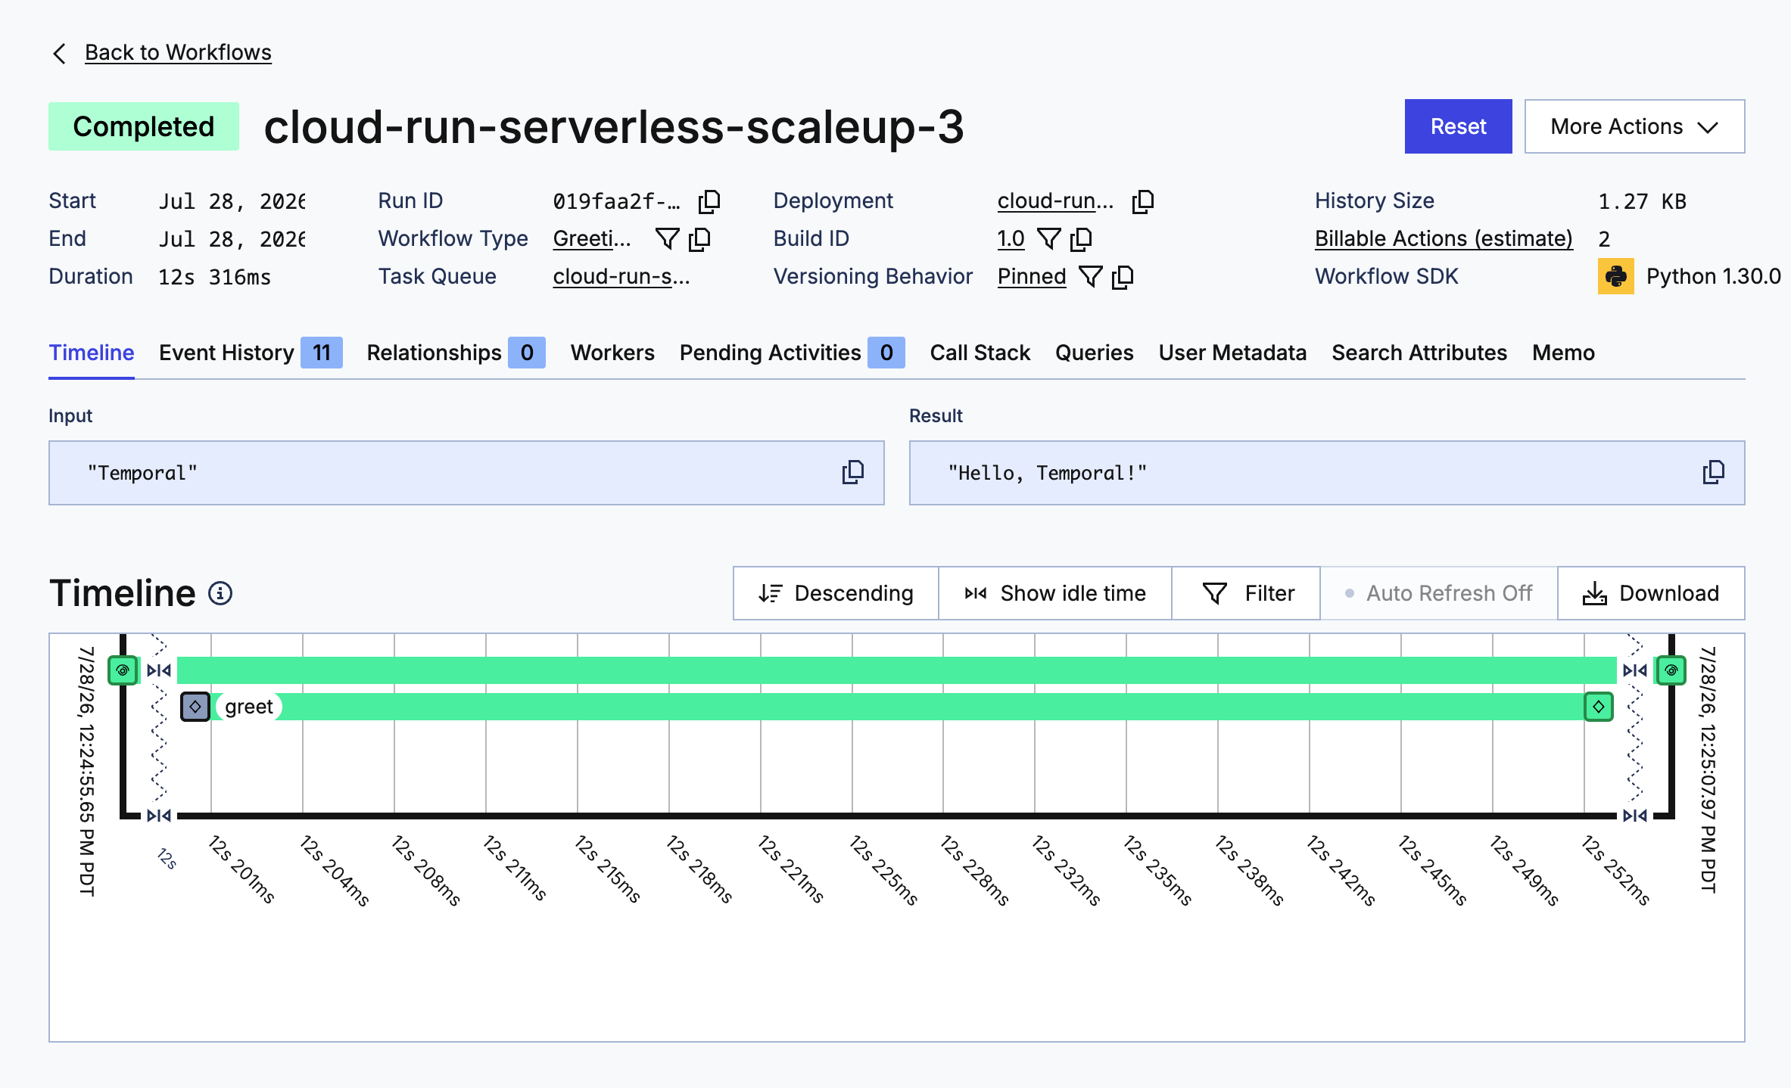The width and height of the screenshot is (1791, 1088).
Task: Open the Search Attributes tab
Action: tap(1419, 353)
